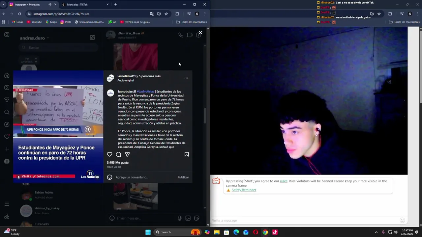Image resolution: width=422 pixels, height=237 pixels.
Task: Open Search from the Instagram sidebar
Action: tap(7, 112)
